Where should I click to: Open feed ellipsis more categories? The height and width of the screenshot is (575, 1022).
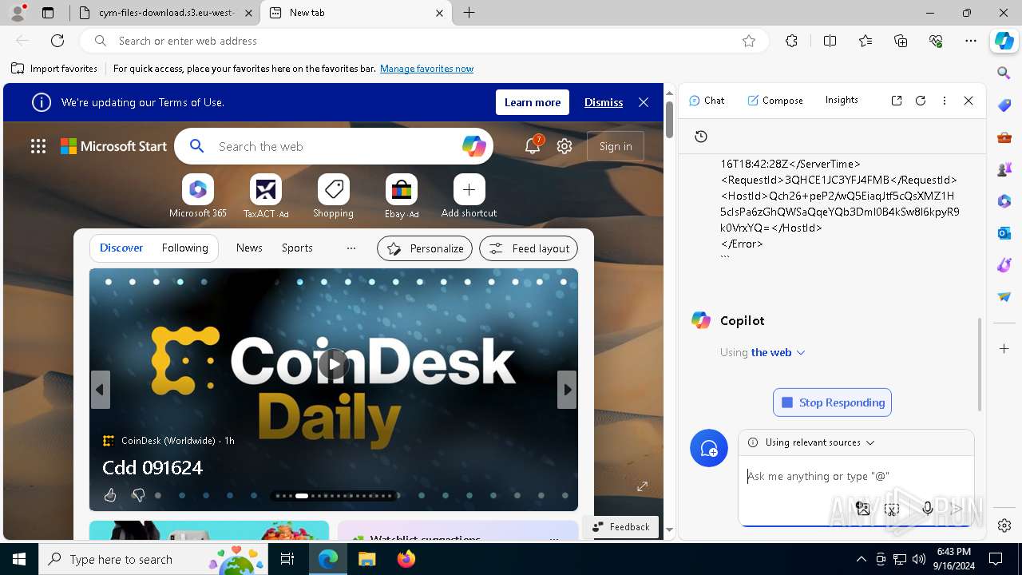coord(351,248)
